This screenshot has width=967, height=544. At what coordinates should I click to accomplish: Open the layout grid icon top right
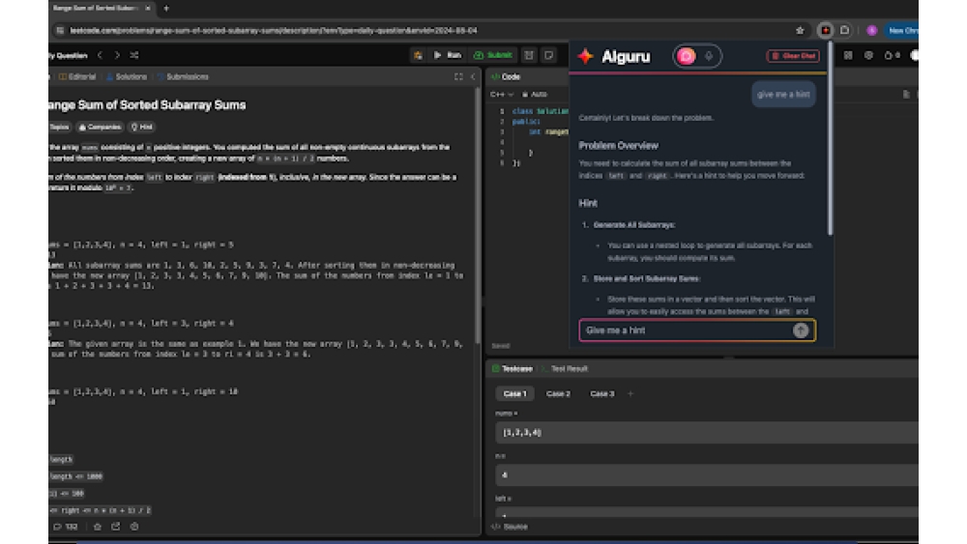849,55
